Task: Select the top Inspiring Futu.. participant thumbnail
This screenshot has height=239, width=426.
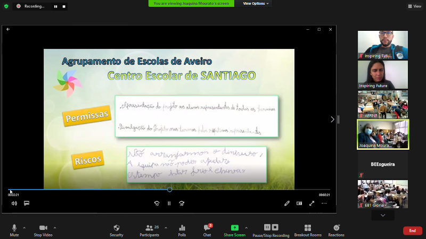Action: (x=382, y=45)
